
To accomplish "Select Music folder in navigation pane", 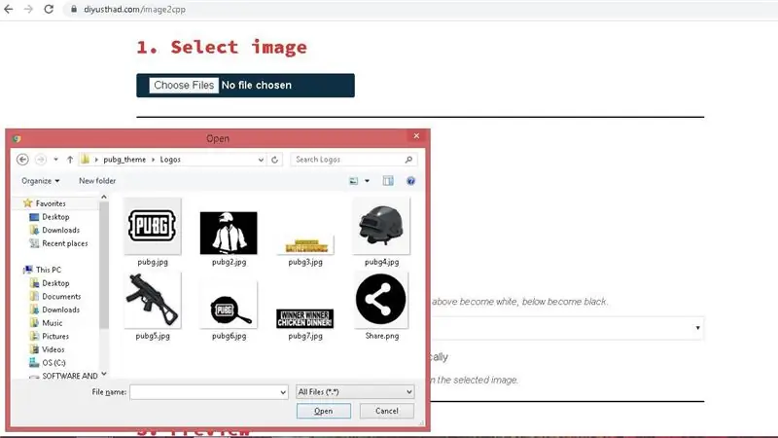I will [52, 323].
